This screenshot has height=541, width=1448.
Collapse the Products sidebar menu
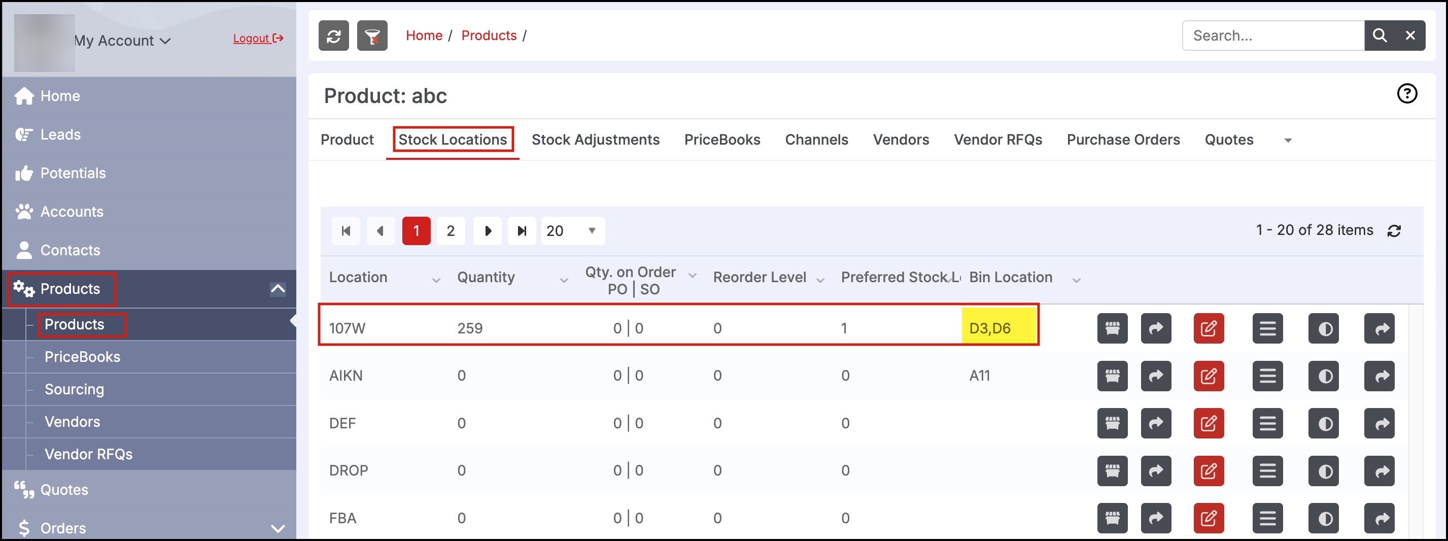278,289
